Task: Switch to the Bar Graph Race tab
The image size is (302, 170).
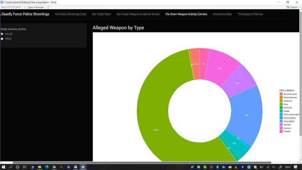Action: [101, 14]
